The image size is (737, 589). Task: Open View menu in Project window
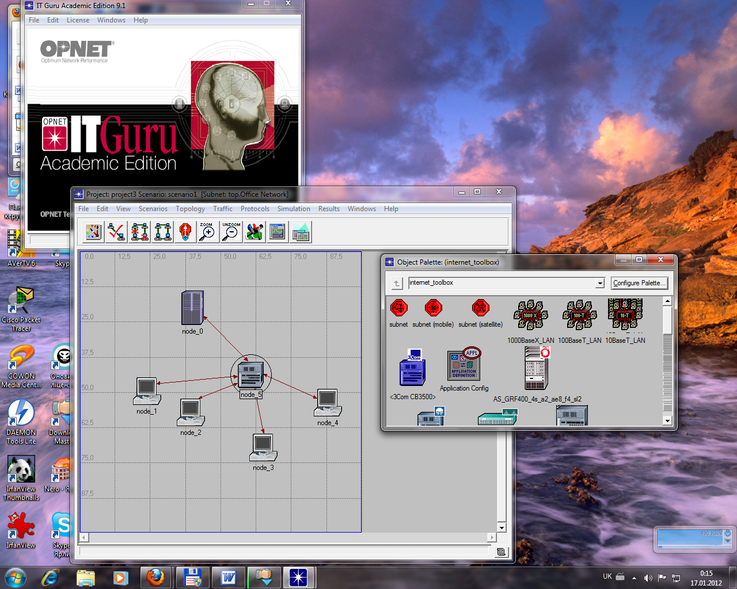coord(123,209)
